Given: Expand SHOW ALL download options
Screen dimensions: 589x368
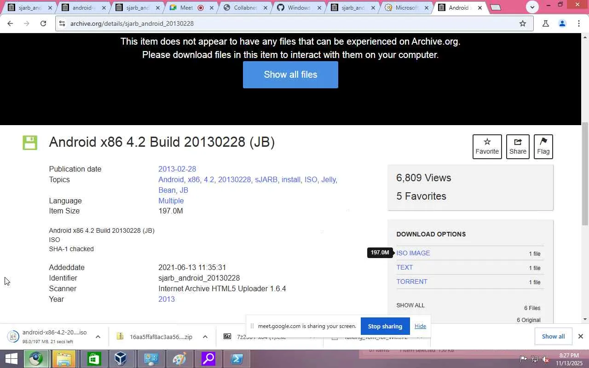Looking at the screenshot, I should pos(410,305).
